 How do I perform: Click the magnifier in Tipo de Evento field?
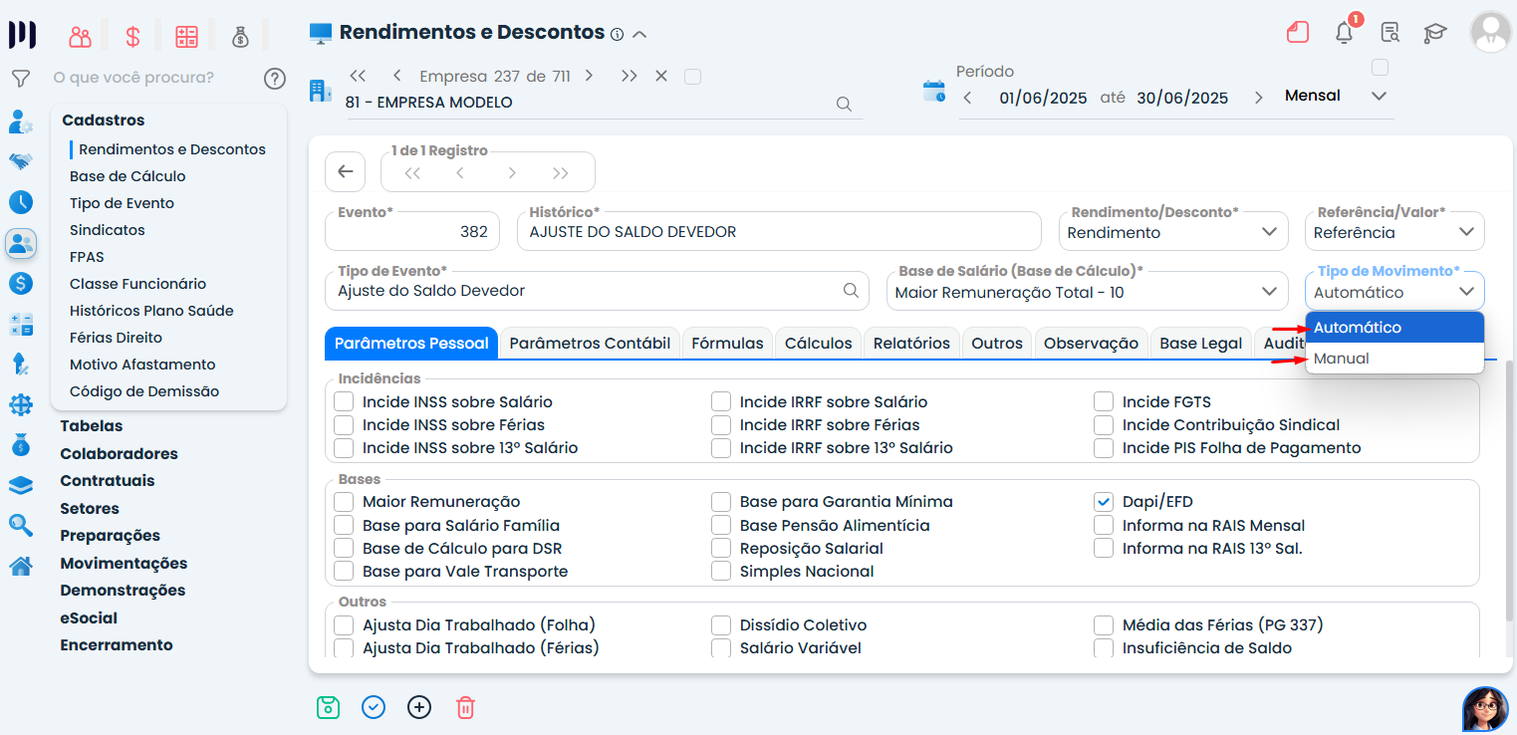(x=851, y=291)
